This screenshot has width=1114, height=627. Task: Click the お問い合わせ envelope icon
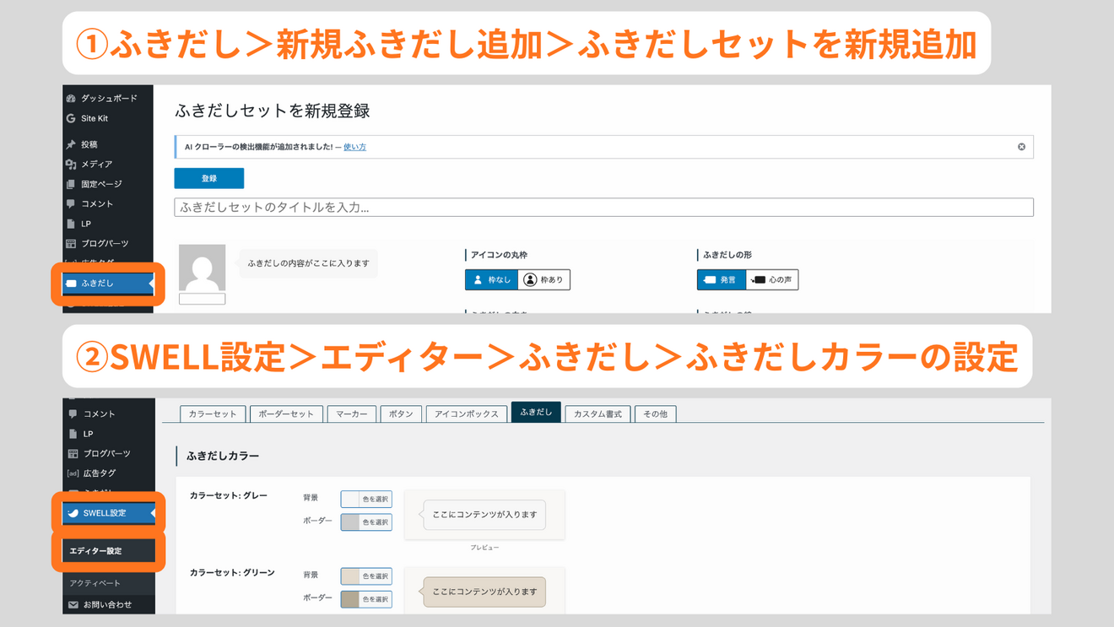[x=73, y=605]
